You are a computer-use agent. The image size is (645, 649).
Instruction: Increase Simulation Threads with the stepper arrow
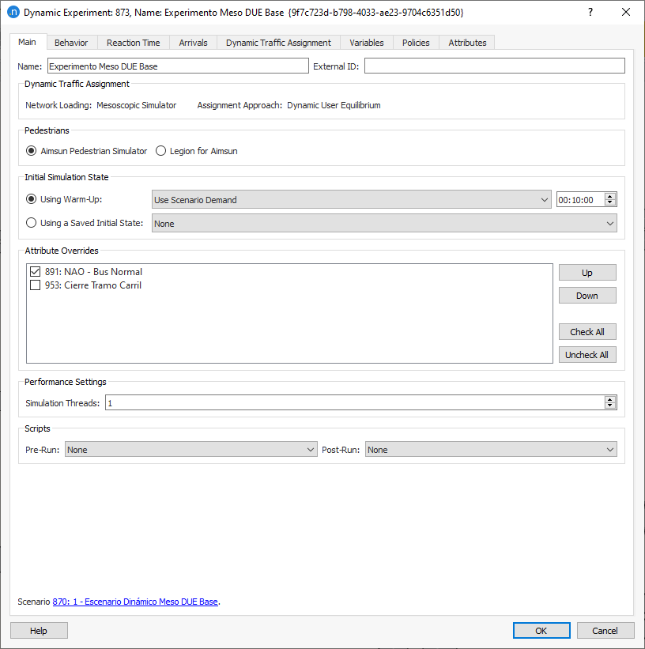pos(609,398)
